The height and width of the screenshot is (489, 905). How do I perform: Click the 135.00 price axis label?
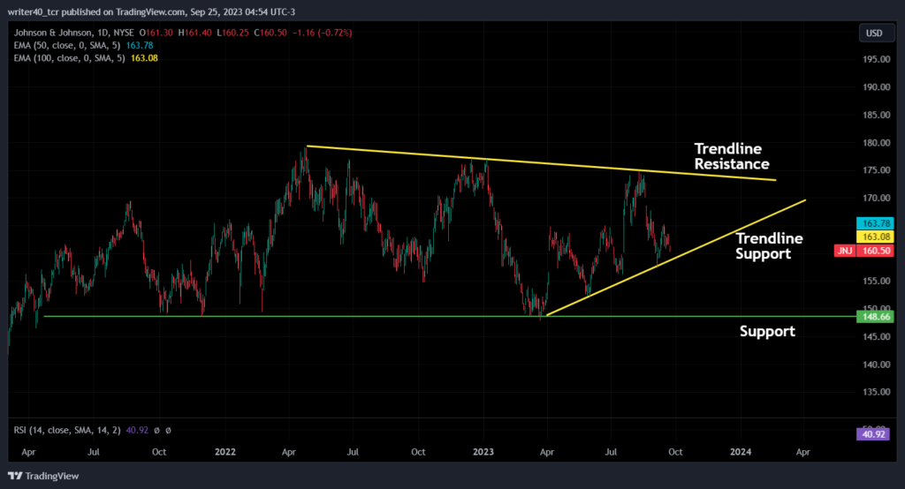click(876, 392)
